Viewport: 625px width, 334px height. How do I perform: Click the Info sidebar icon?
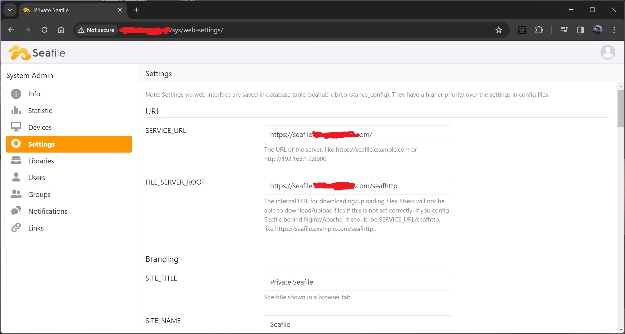click(16, 94)
